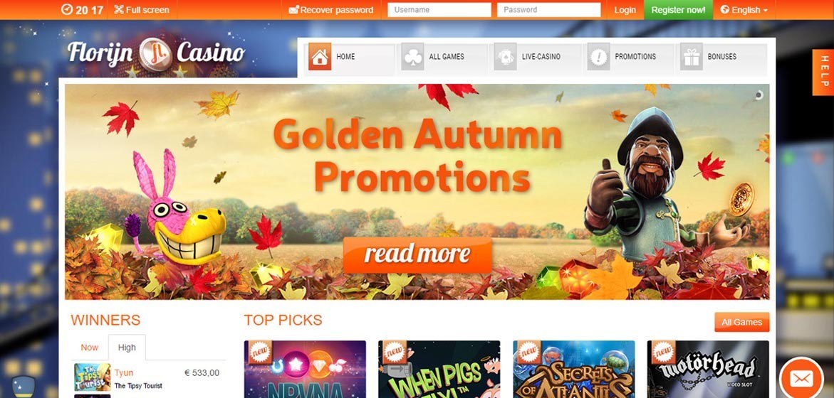Click the Login button
The width and height of the screenshot is (834, 398).
[x=625, y=9]
